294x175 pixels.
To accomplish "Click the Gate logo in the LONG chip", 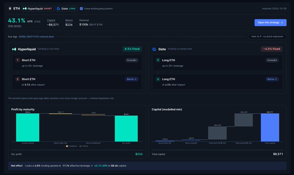I will [58, 9].
